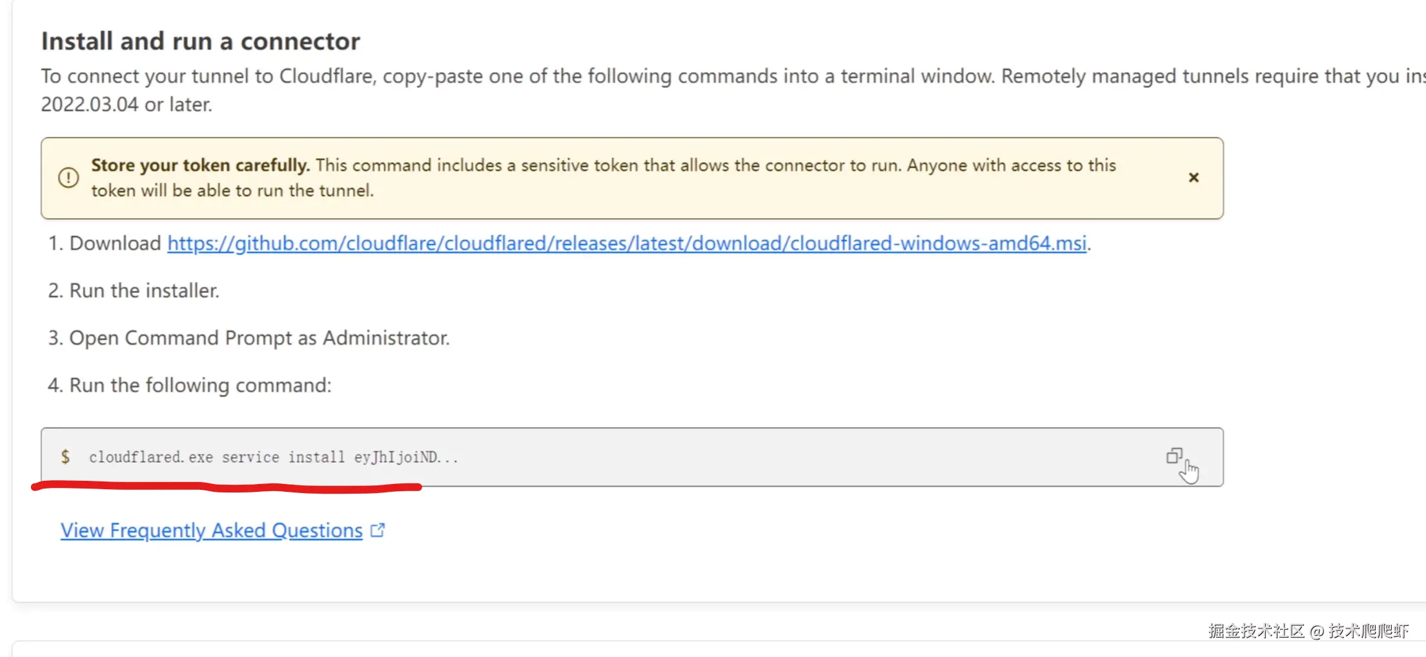Click the cloudflared.exe service install text

point(217,457)
